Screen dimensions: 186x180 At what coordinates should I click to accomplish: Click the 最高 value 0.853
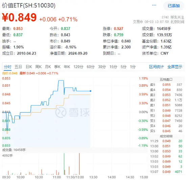[x=18, y=29]
